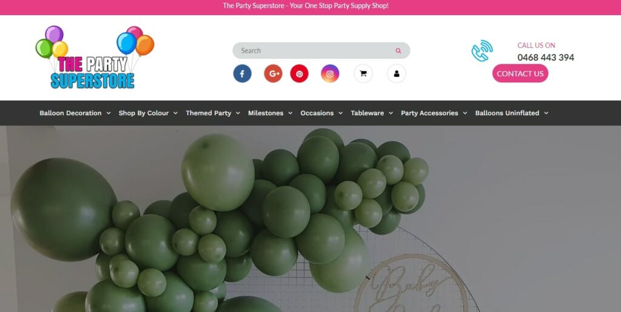Open the Instagram social icon

[330, 73]
